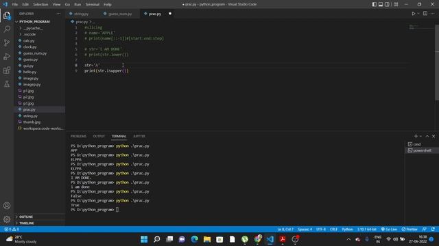Run Python file with play button
Screen dimensions: 439x246
pyautogui.click(x=413, y=14)
